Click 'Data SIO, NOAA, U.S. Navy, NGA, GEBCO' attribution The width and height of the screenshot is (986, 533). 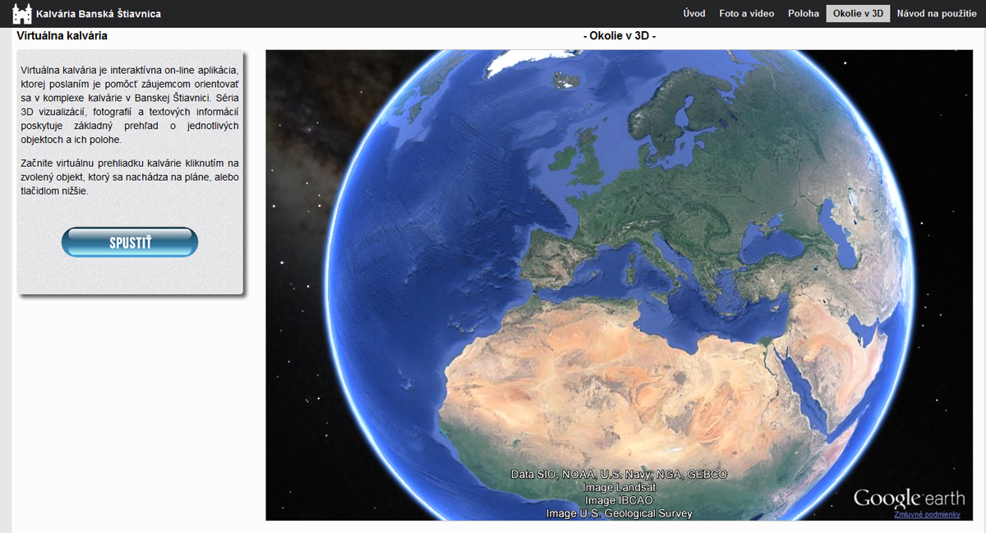tap(619, 474)
